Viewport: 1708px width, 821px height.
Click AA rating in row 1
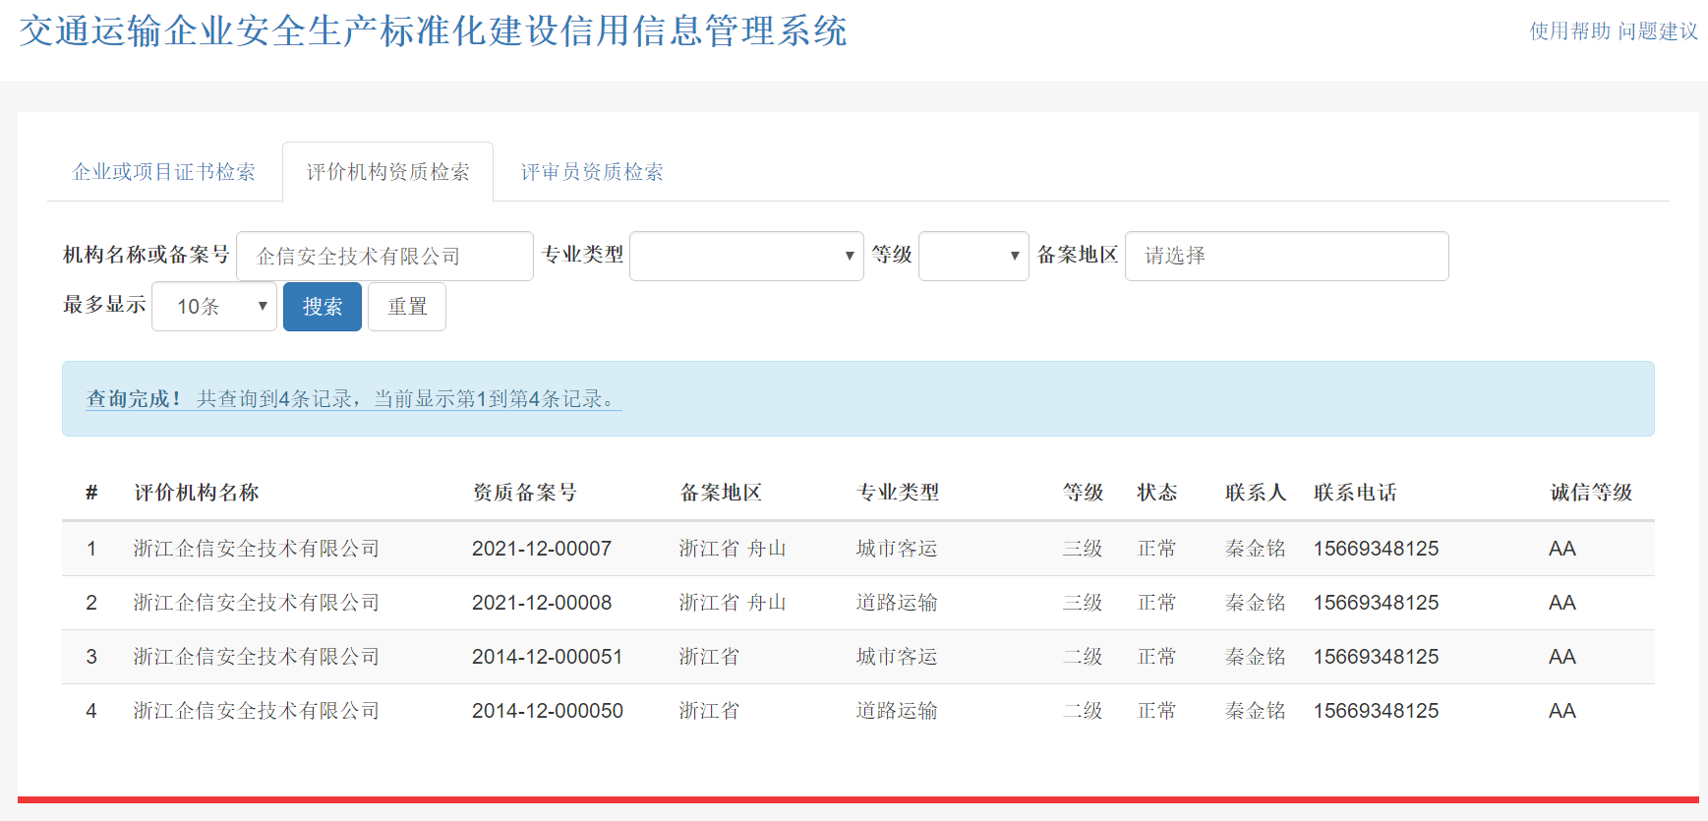point(1562,549)
